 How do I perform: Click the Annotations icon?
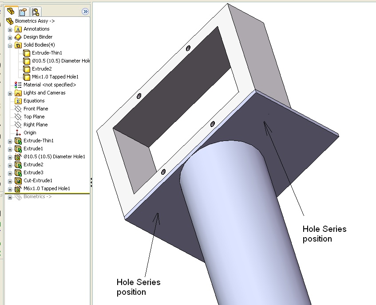[18, 29]
